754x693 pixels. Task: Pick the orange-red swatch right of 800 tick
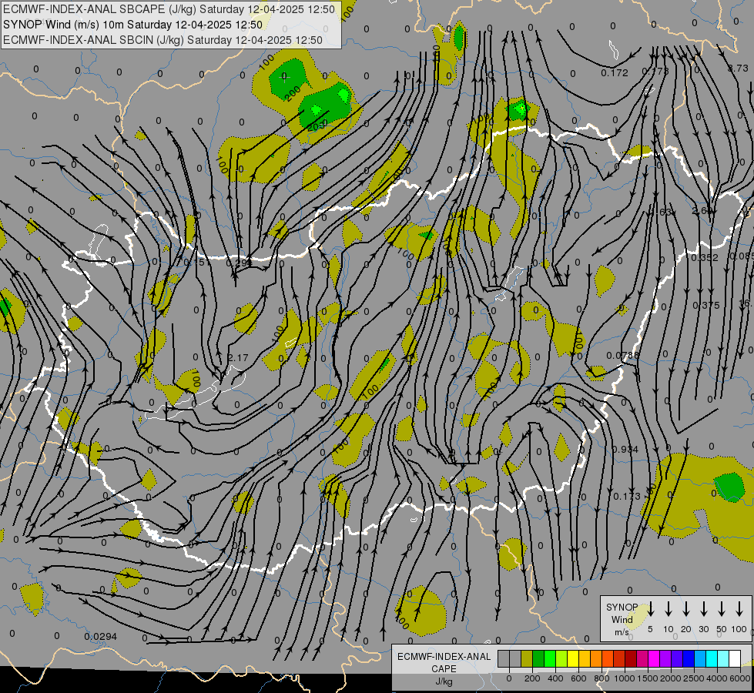tap(608, 658)
